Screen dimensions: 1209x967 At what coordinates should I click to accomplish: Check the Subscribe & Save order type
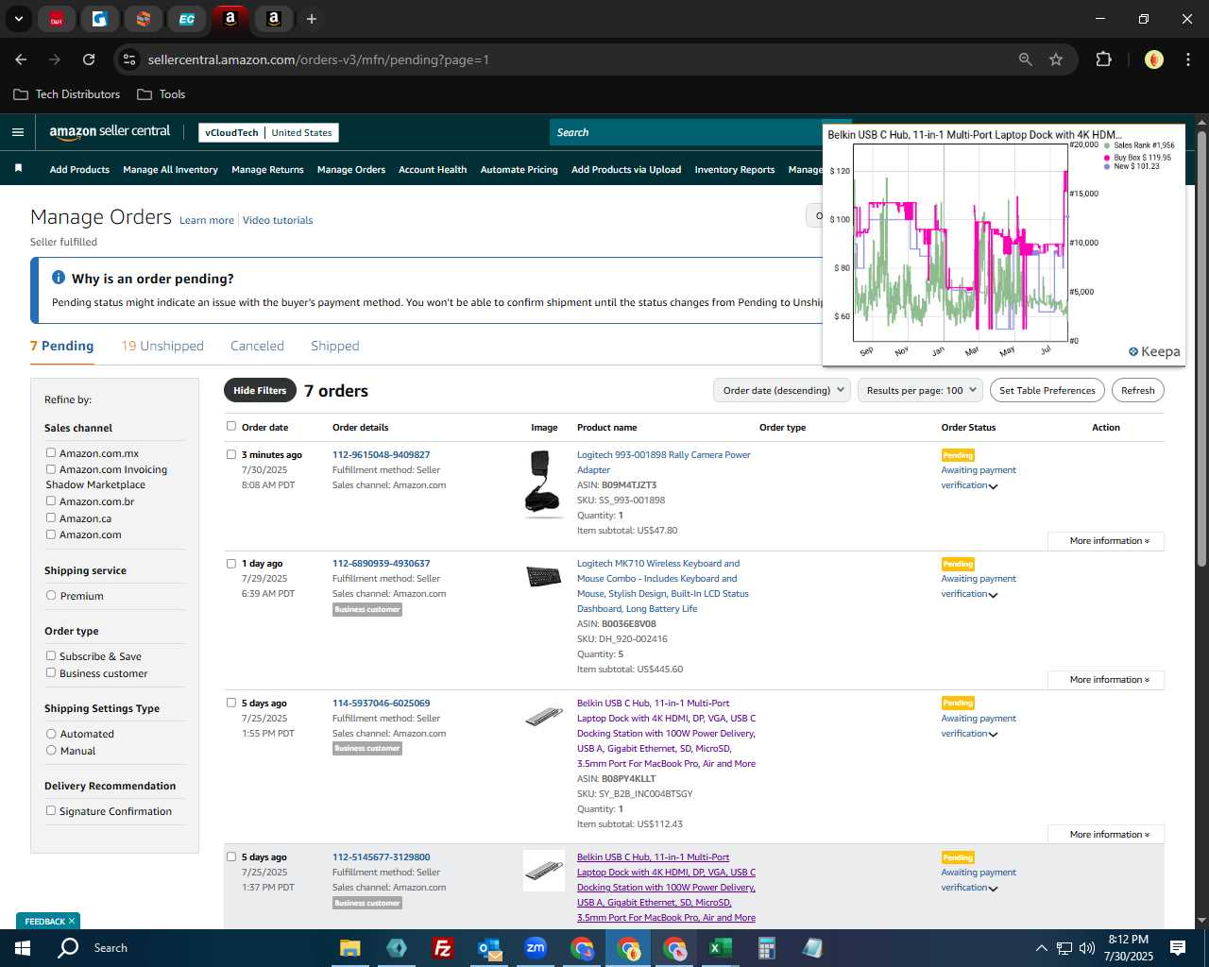click(51, 655)
